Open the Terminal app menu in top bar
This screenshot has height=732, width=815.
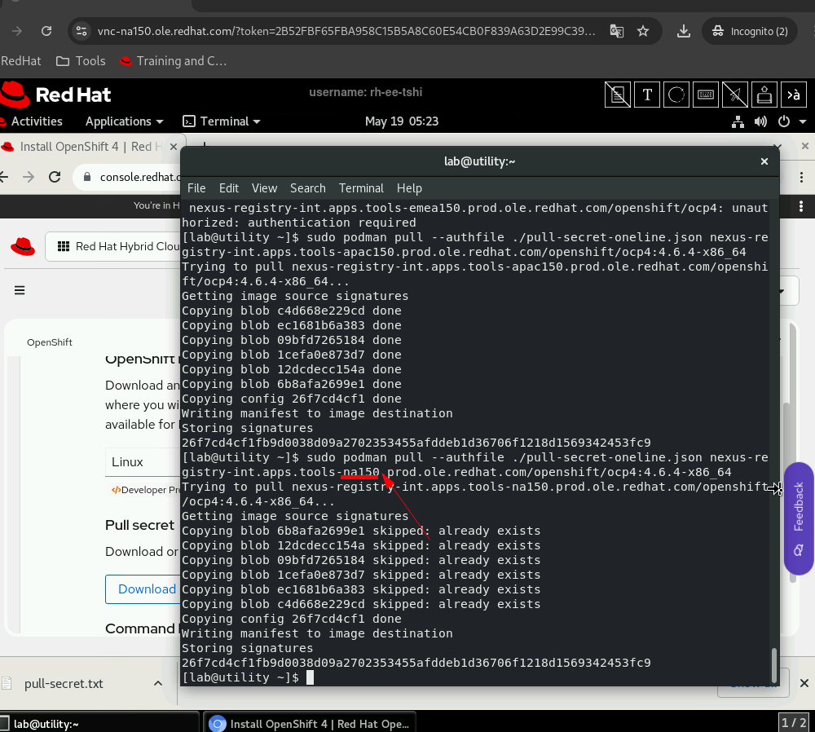click(x=222, y=121)
